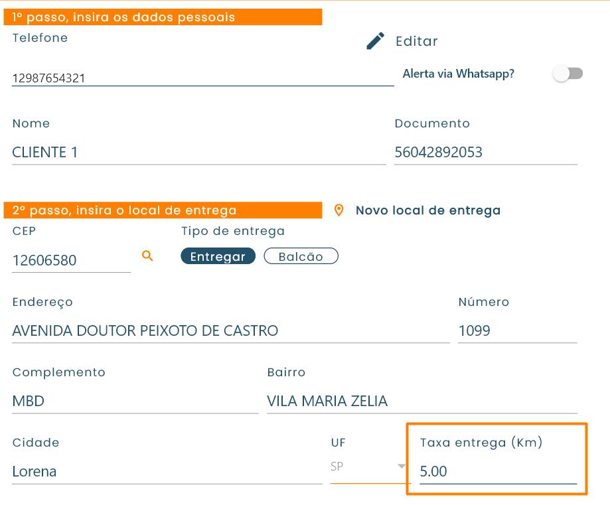Click the Editar link
Screen dimensions: 610x505
[x=416, y=41]
